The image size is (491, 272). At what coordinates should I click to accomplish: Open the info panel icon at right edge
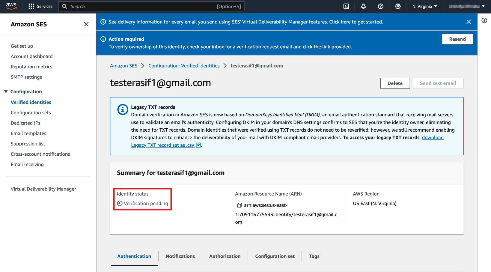coord(484,20)
